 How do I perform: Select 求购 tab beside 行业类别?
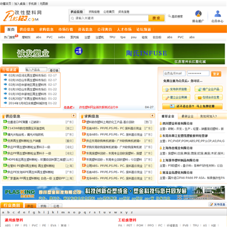point(44,206)
